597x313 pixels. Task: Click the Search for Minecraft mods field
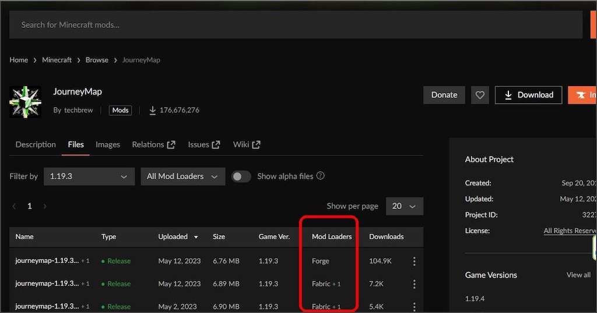(296, 24)
